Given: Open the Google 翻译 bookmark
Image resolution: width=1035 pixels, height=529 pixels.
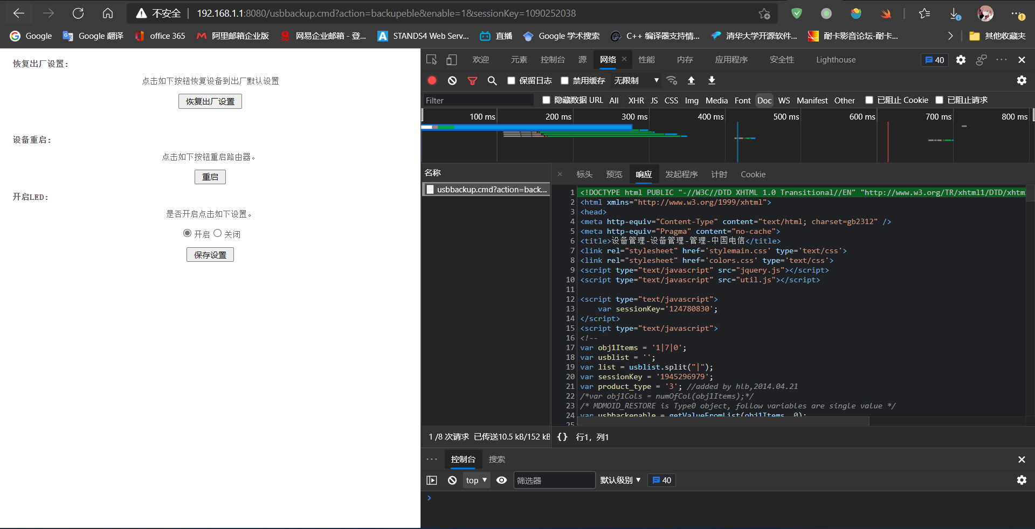Looking at the screenshot, I should (93, 36).
